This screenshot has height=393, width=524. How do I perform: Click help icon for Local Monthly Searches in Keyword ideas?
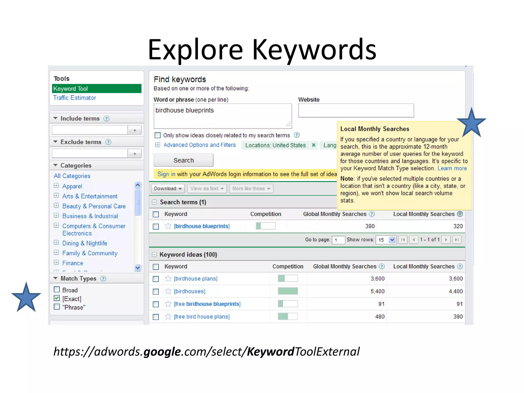[460, 266]
